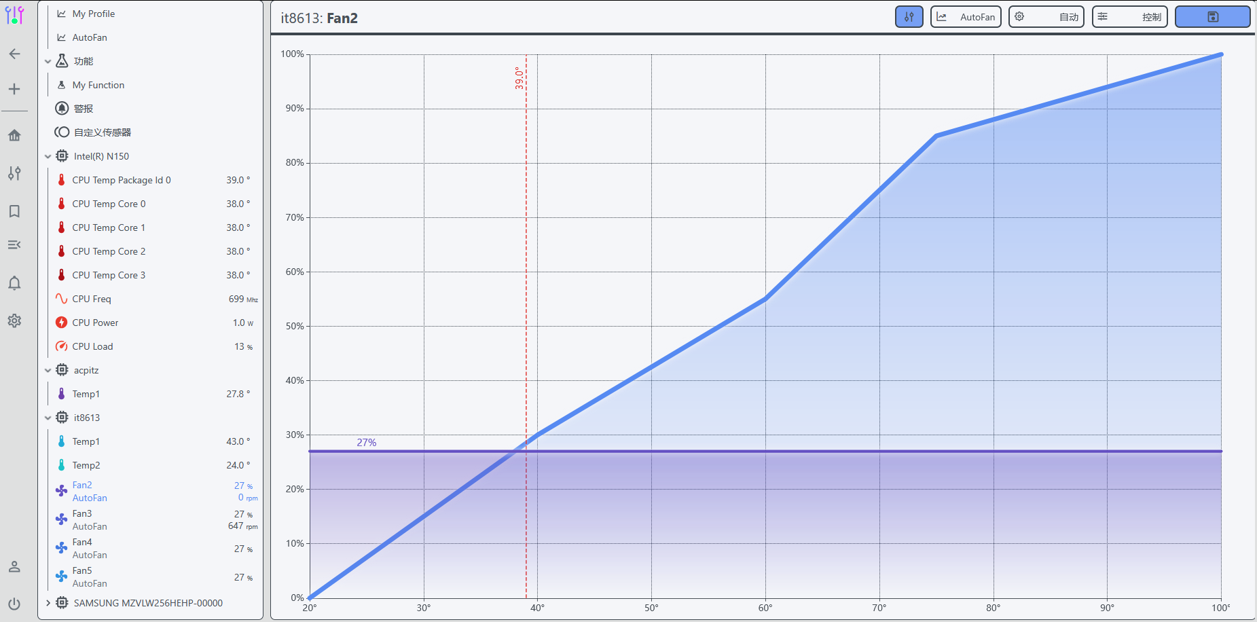Click the FanControl logo icon
The width and height of the screenshot is (1257, 622).
pos(14,15)
